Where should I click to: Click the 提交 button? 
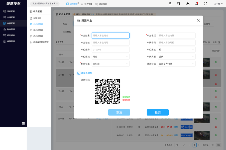click(x=158, y=112)
